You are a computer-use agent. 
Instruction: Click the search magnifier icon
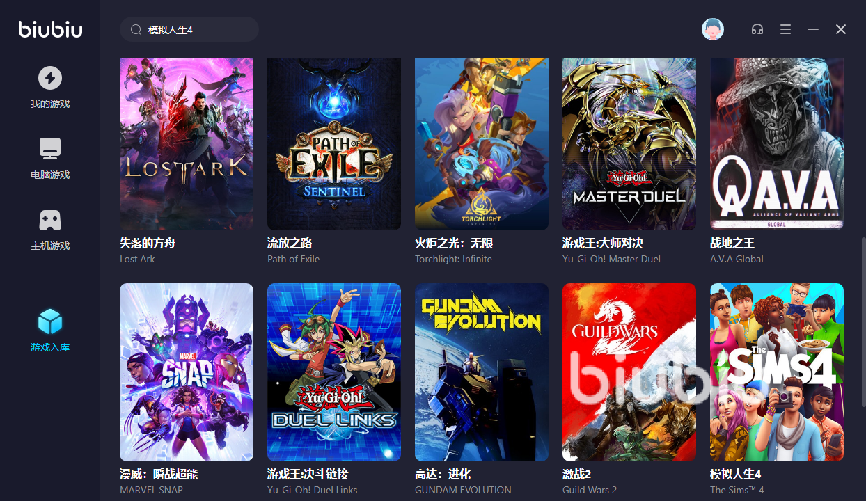pyautogui.click(x=136, y=30)
